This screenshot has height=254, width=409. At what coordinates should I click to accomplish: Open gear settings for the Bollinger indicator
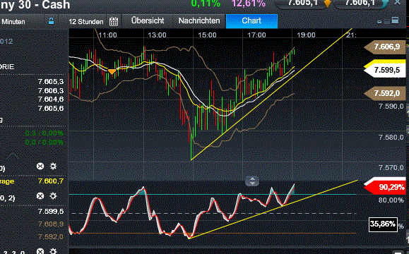point(53,196)
